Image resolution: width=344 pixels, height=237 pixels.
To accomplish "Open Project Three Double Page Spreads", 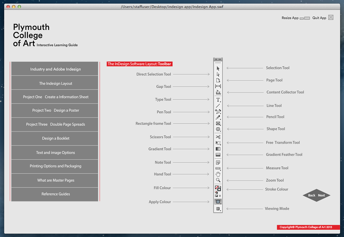I will point(55,124).
